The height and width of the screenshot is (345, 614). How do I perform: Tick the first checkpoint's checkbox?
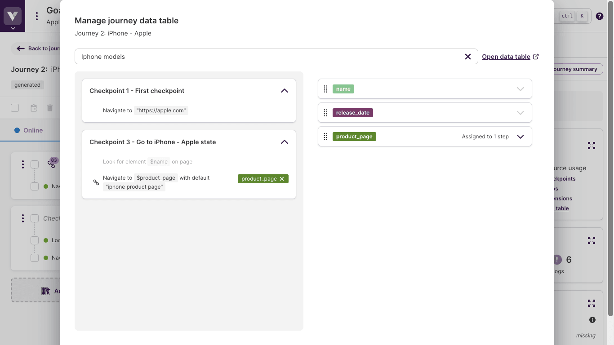click(x=35, y=164)
